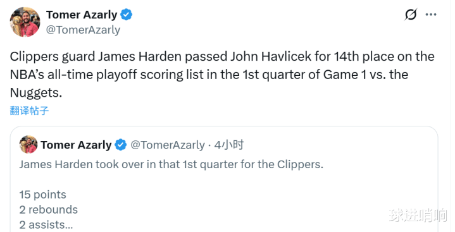Screen dimensions: 455x232
Task: Click the Tomer Azarly name in quoted tweet
Action: click(76, 145)
